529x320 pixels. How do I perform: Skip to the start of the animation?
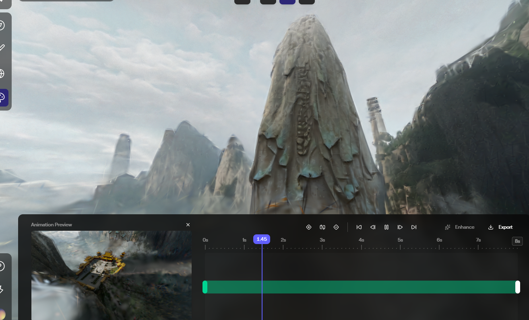359,227
